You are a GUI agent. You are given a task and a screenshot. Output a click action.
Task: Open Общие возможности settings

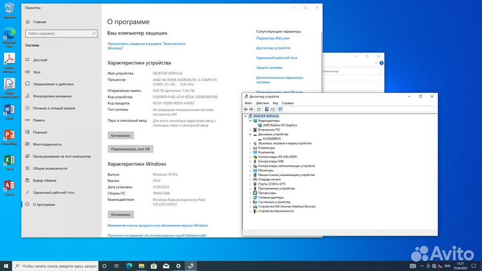pos(50,169)
